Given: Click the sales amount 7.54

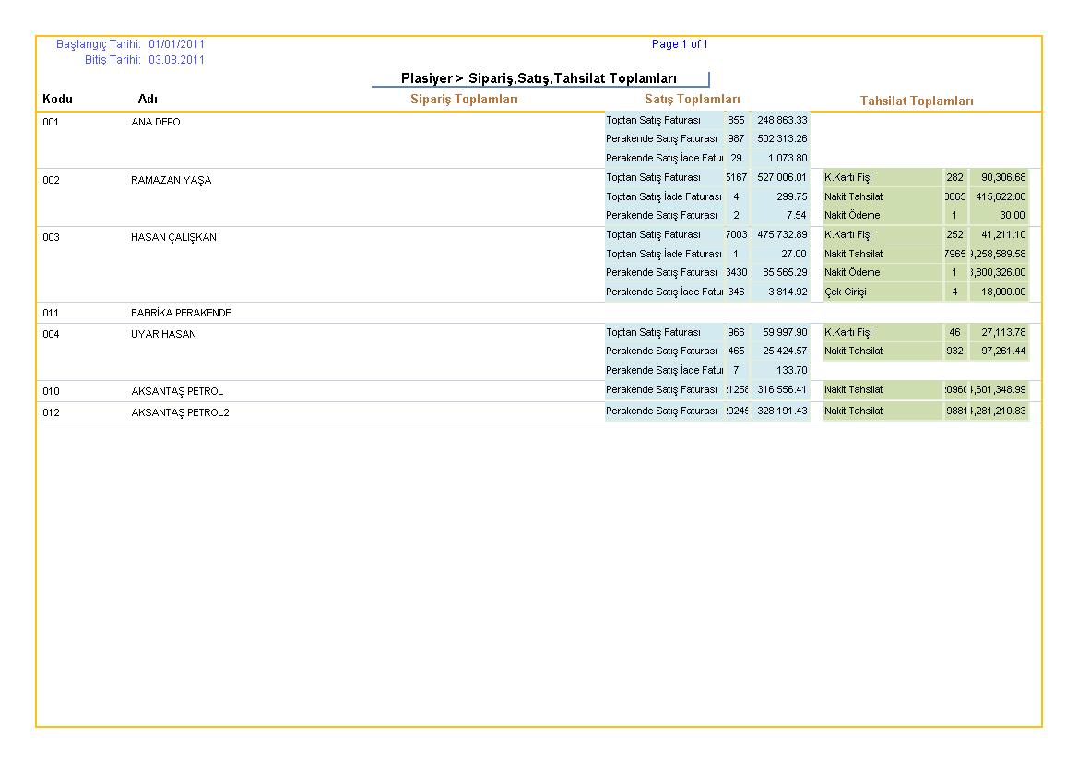Looking at the screenshot, I should [x=797, y=215].
